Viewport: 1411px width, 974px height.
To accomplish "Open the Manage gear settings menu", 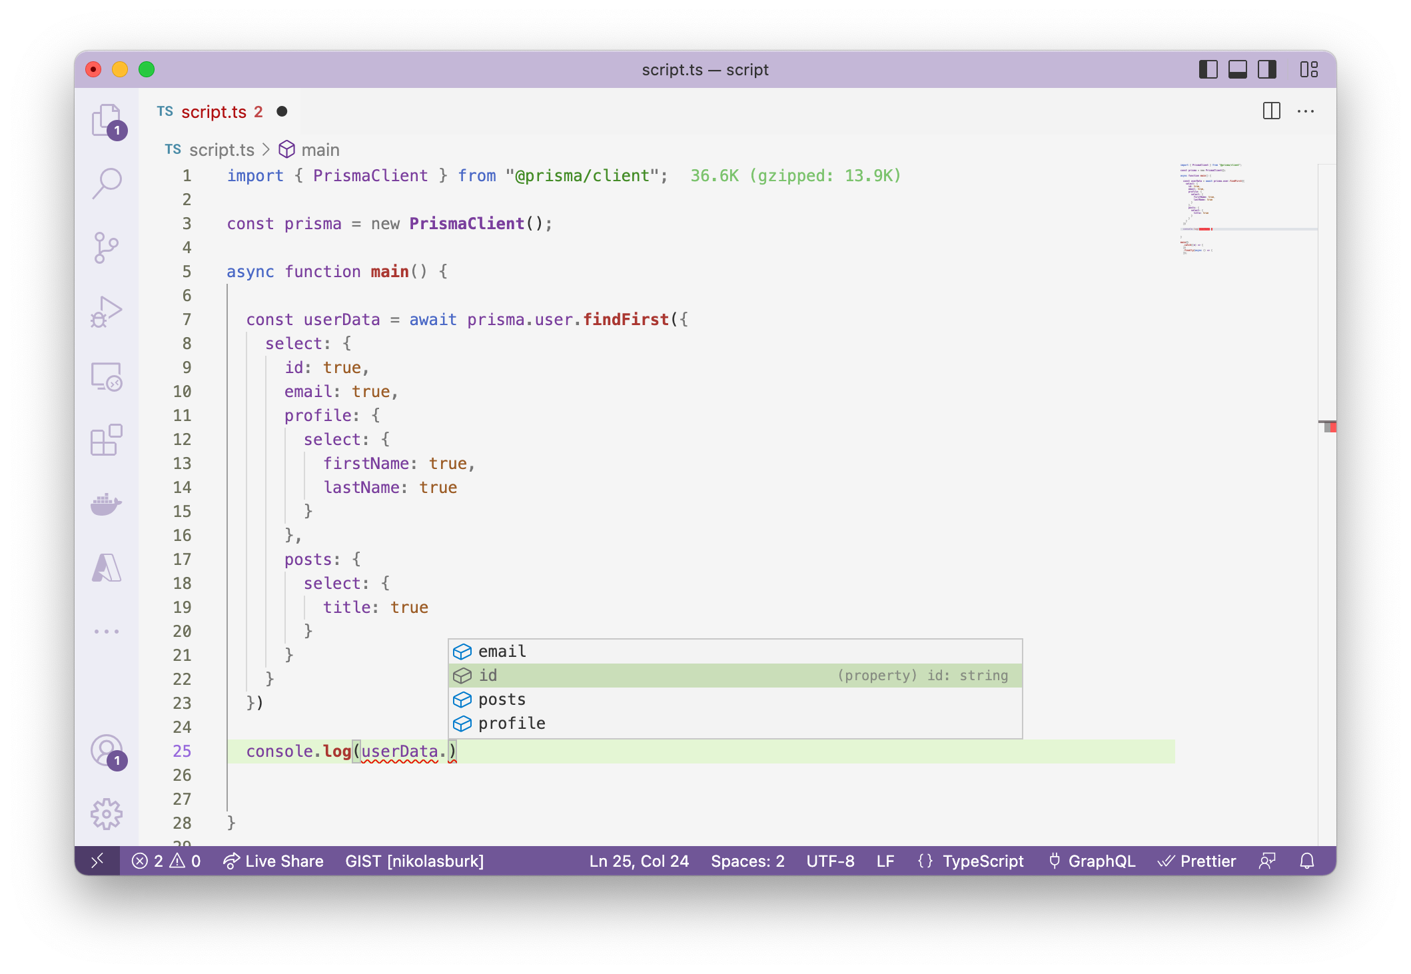I will 106,813.
